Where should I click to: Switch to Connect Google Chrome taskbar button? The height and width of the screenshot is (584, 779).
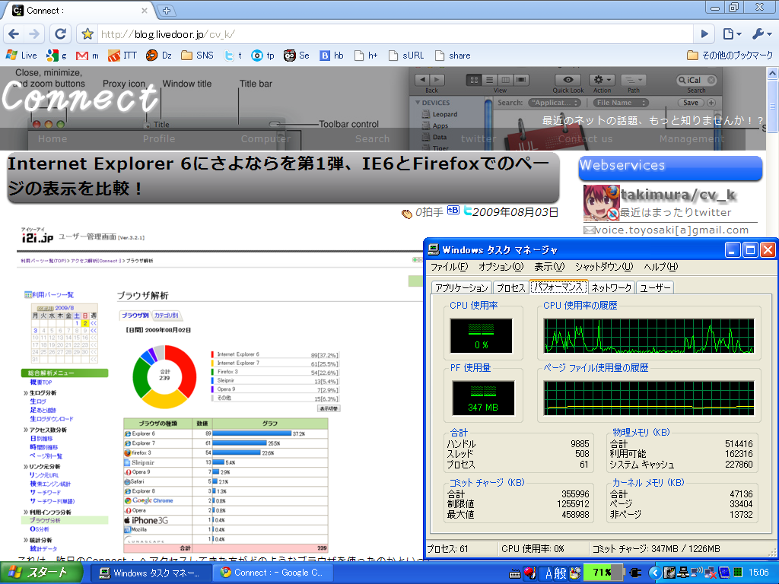point(273,573)
